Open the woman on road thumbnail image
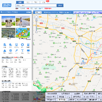 (x=23, y=21)
